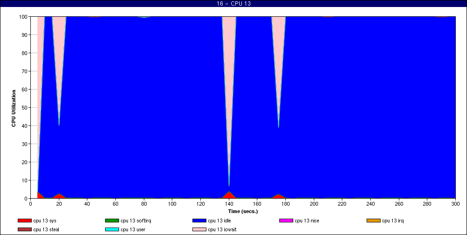Click the red sys peak at 20 seconds
467x235 pixels.
click(59, 196)
